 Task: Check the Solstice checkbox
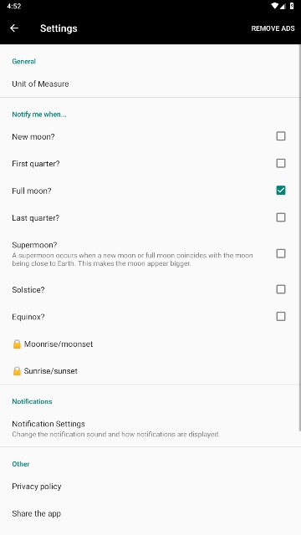tap(281, 289)
